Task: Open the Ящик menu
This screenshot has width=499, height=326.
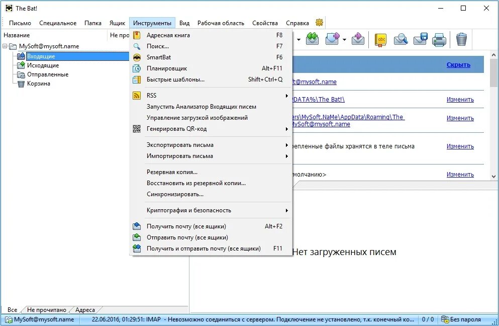Action: point(118,23)
